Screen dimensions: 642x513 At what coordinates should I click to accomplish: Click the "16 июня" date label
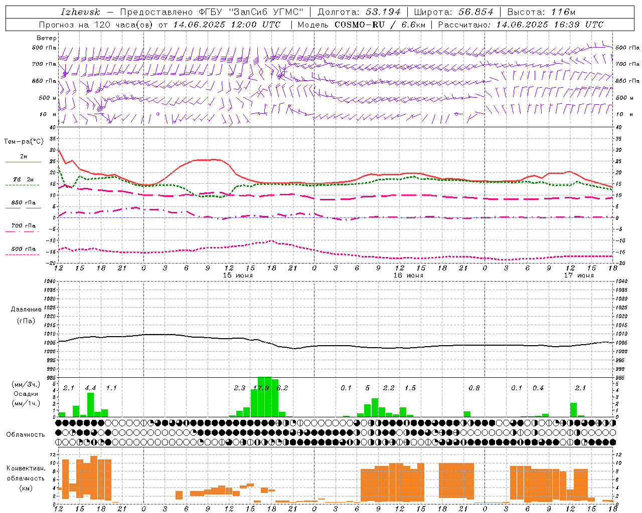[408, 276]
